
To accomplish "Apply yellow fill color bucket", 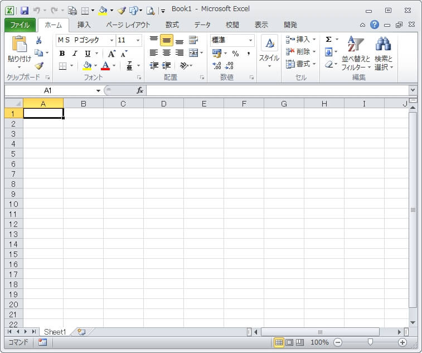I will pyautogui.click(x=87, y=65).
